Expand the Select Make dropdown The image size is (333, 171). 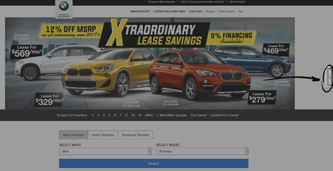(x=105, y=151)
